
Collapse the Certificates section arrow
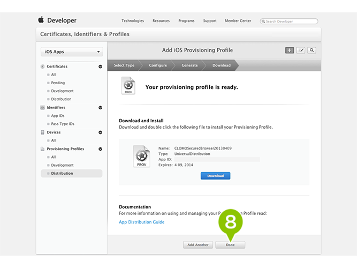tap(100, 66)
